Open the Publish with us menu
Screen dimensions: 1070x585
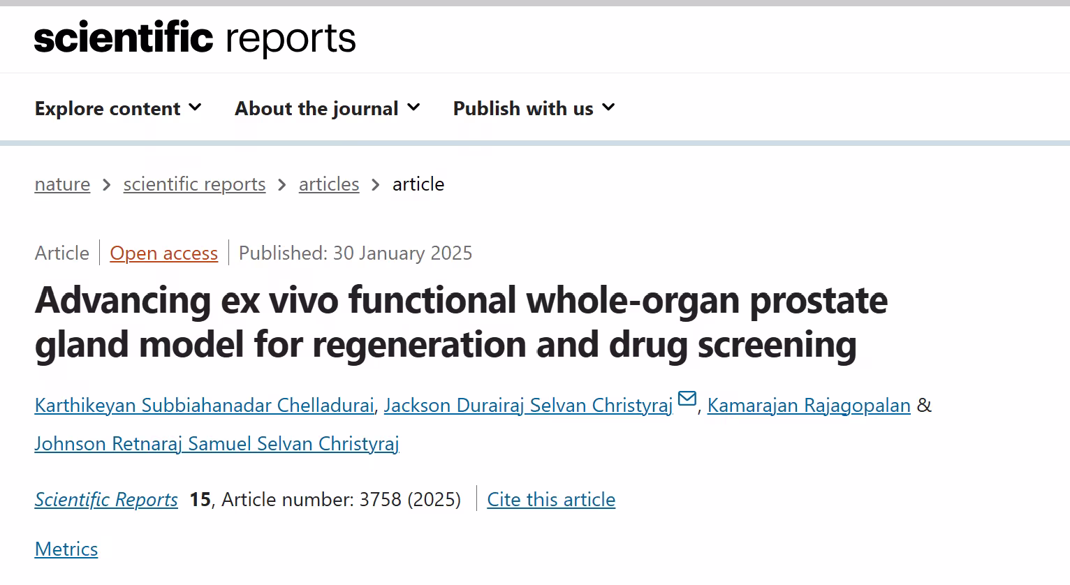pyautogui.click(x=534, y=108)
